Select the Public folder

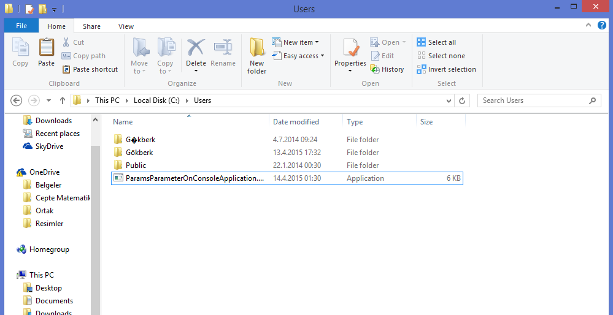[287, 165]
